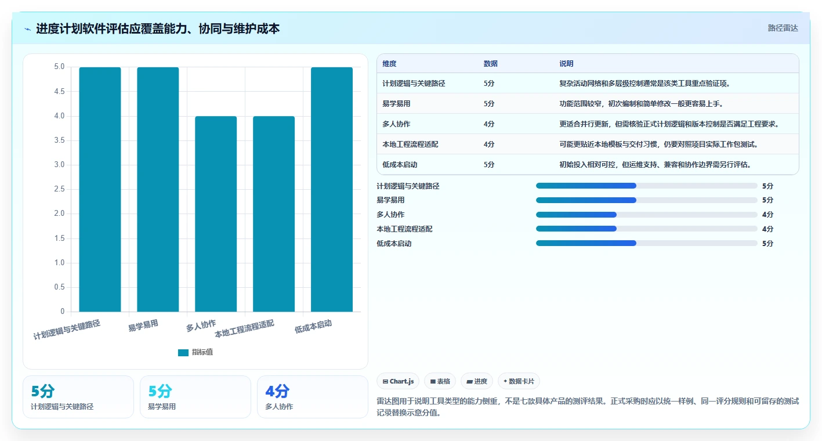Image resolution: width=822 pixels, height=441 pixels.
Task: Click 5分 value beside 低成本启动 progress bar
Action: tap(768, 244)
